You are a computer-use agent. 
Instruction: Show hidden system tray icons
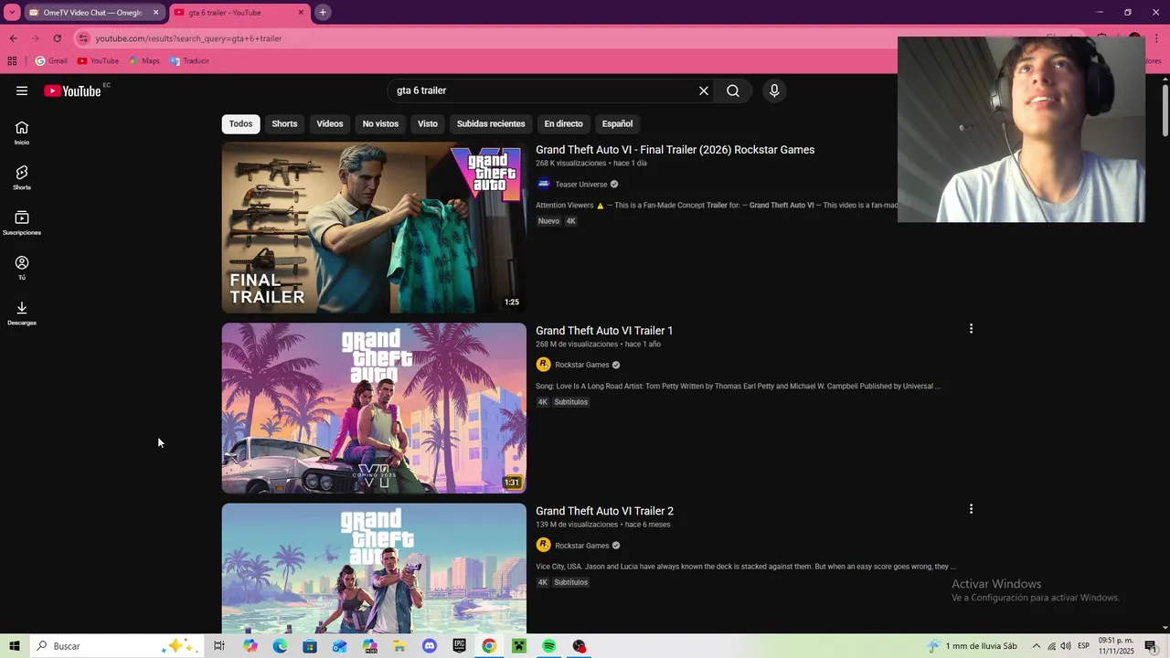1036,646
